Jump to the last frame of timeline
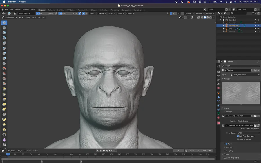 tap(115, 151)
